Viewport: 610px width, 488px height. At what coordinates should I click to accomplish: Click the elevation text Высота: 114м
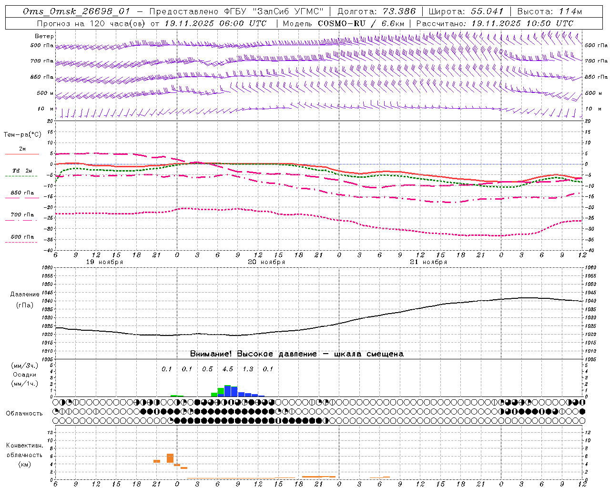point(549,12)
